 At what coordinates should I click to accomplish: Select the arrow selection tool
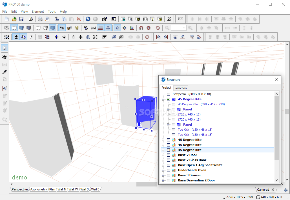[x=4, y=48]
